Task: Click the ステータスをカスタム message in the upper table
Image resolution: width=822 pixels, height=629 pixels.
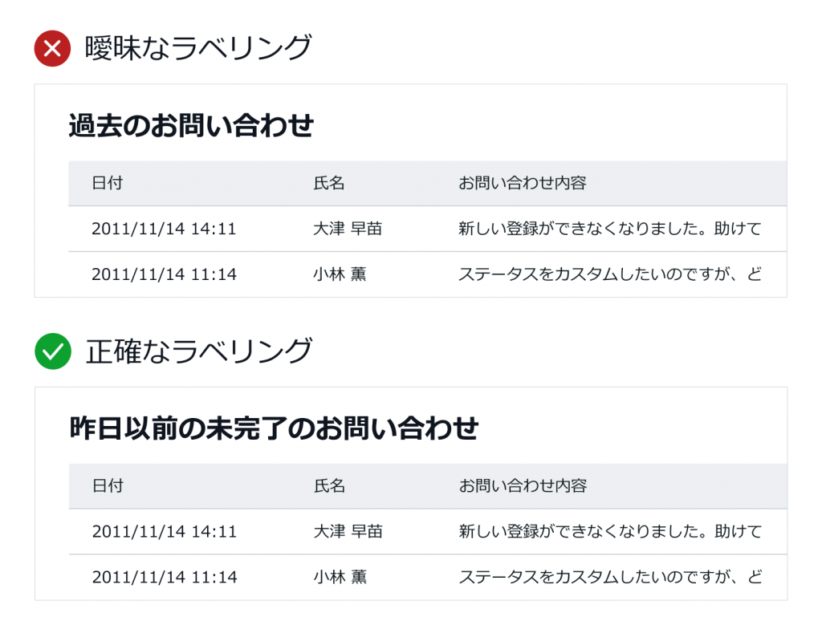Action: [x=610, y=274]
